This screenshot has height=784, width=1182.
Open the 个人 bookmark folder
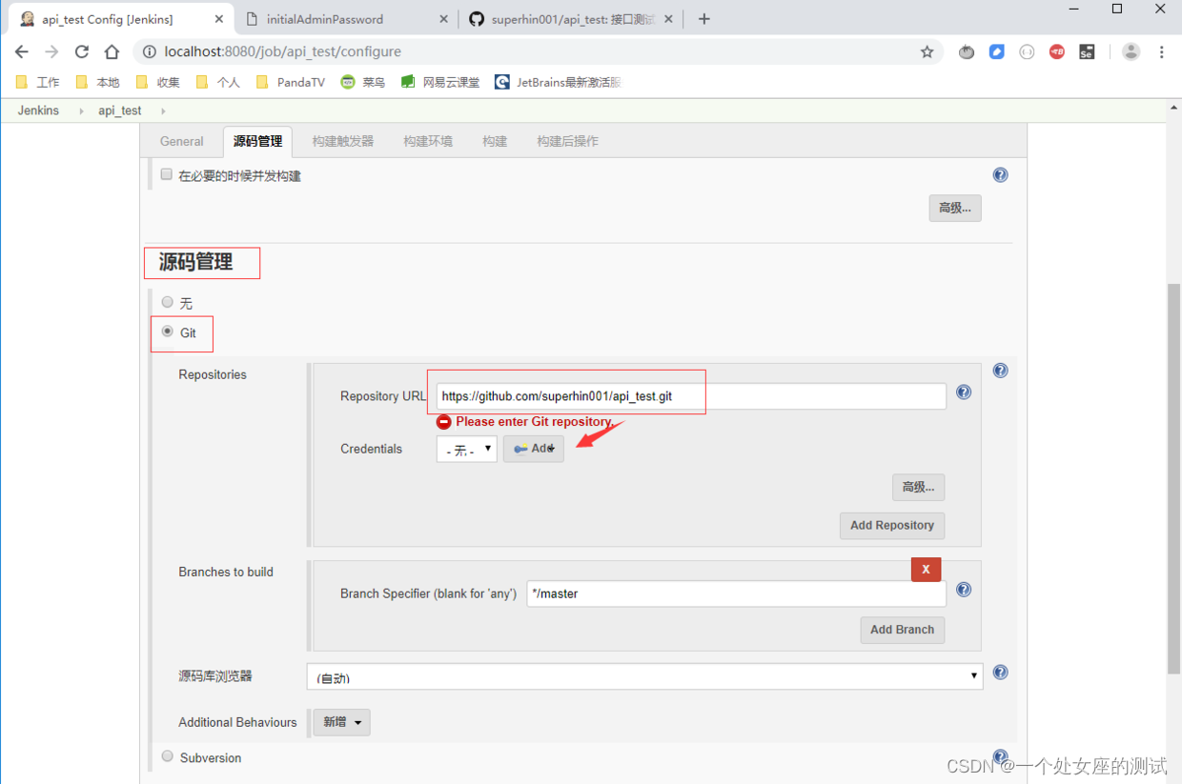[218, 82]
